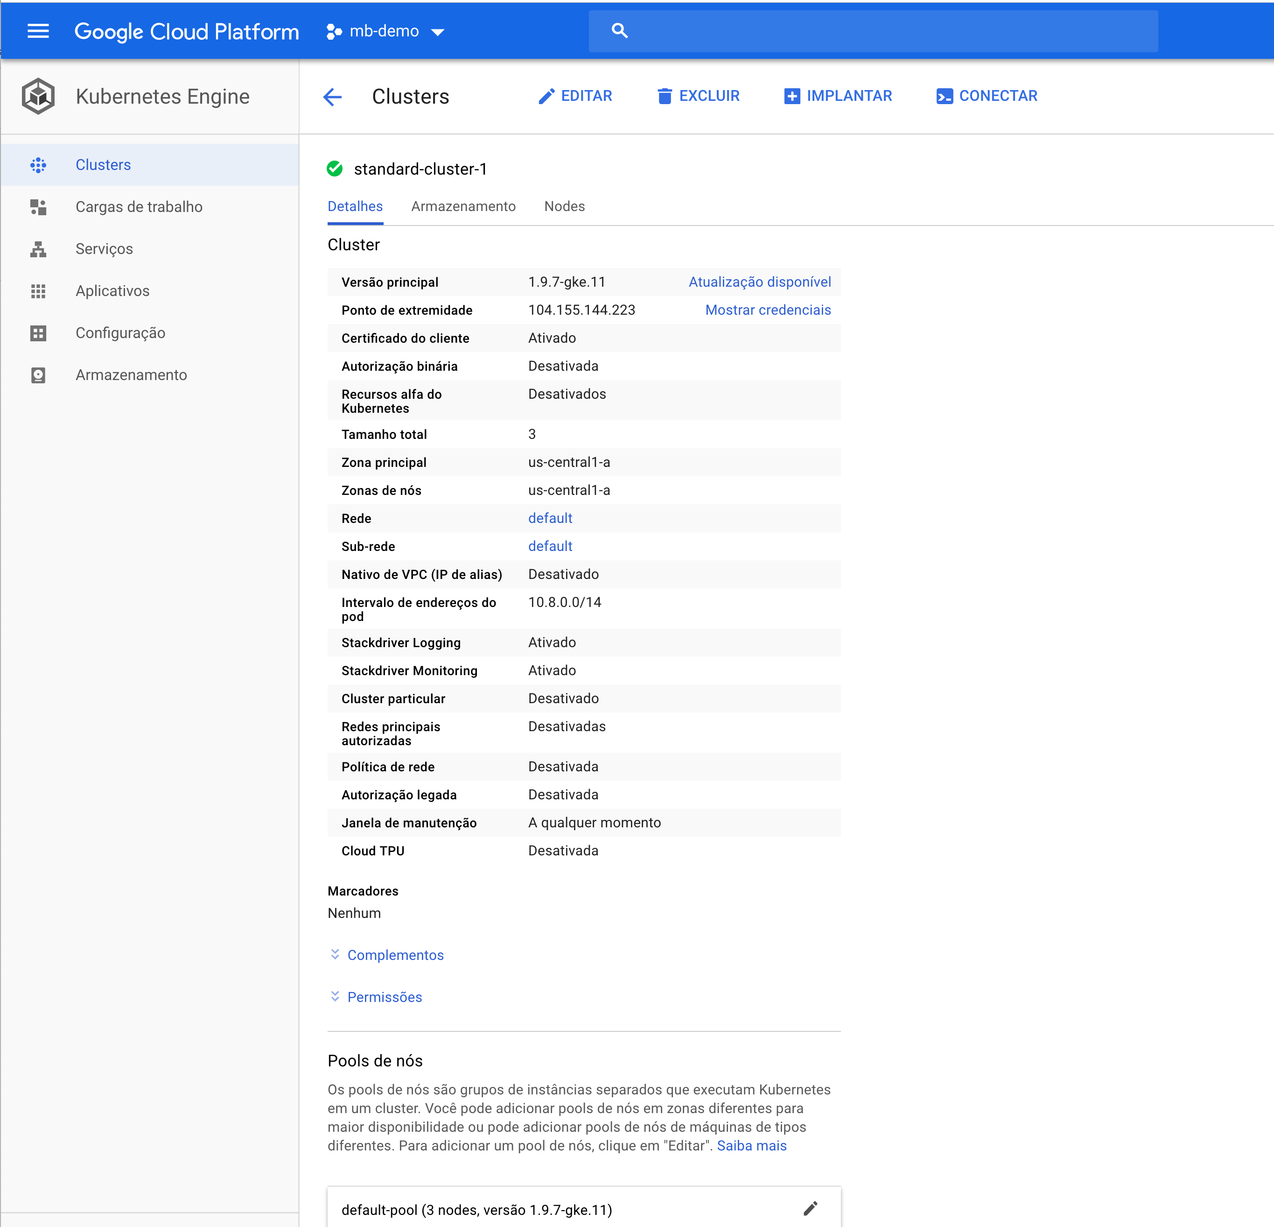
Task: Click the Serviços sidebar icon
Action: click(38, 249)
